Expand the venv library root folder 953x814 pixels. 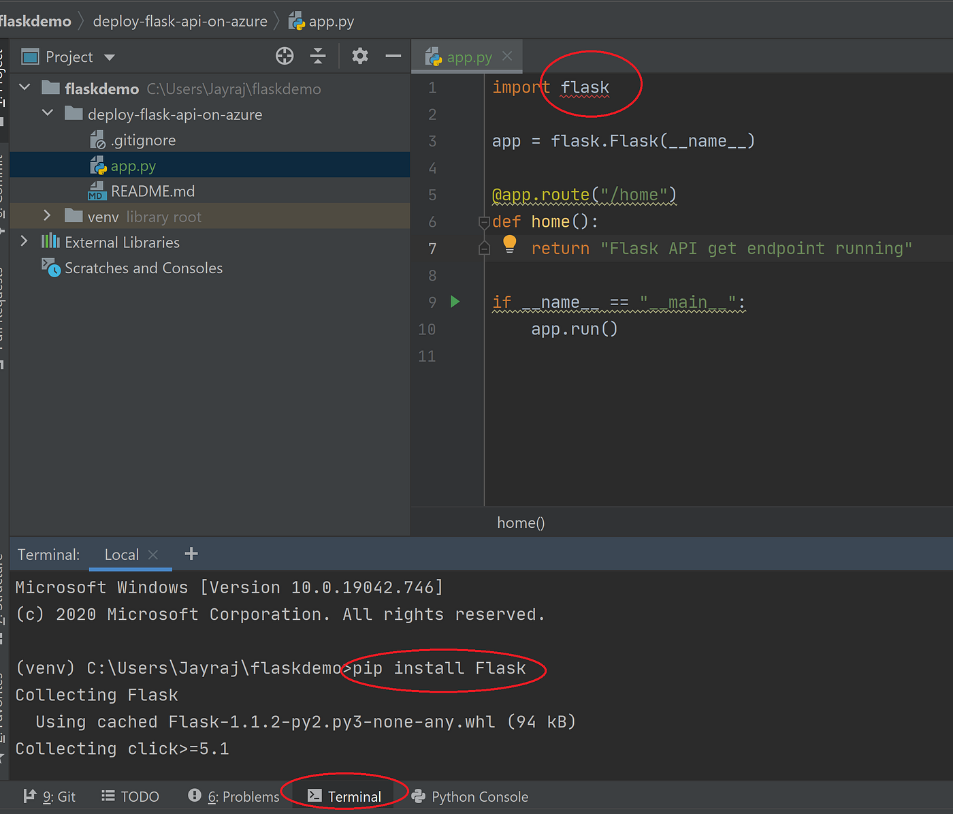[46, 215]
